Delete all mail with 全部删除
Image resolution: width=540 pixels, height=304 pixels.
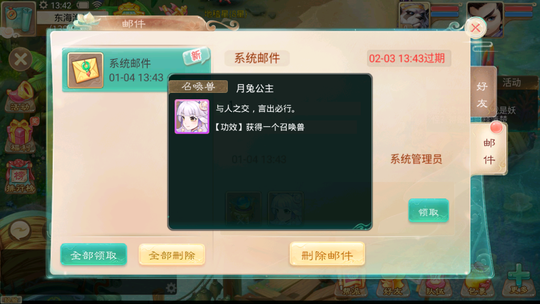pyautogui.click(x=172, y=255)
